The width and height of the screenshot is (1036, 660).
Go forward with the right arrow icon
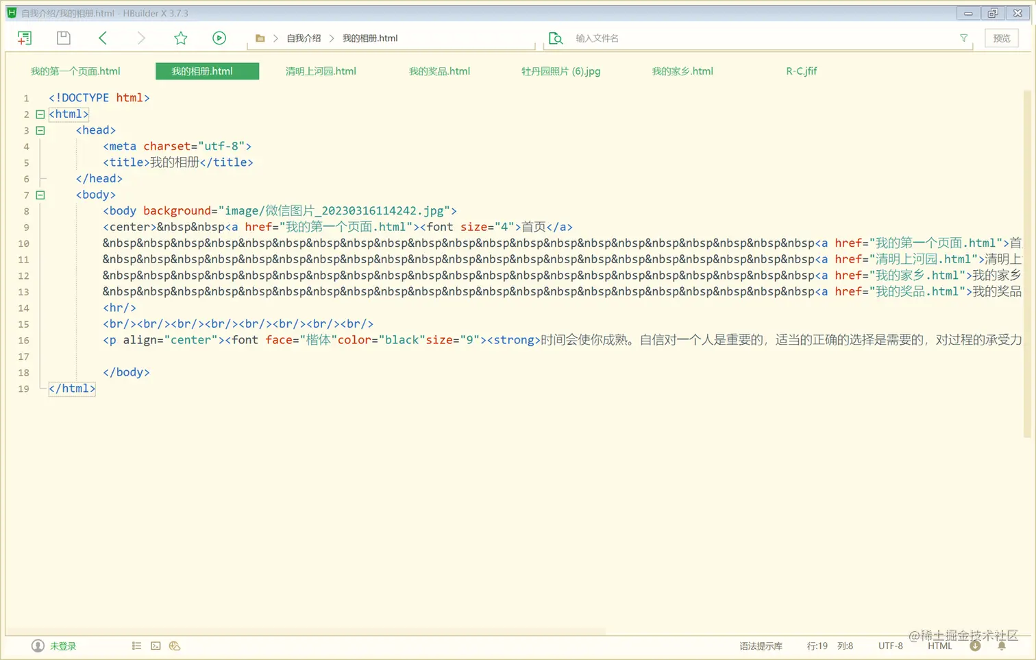[141, 38]
